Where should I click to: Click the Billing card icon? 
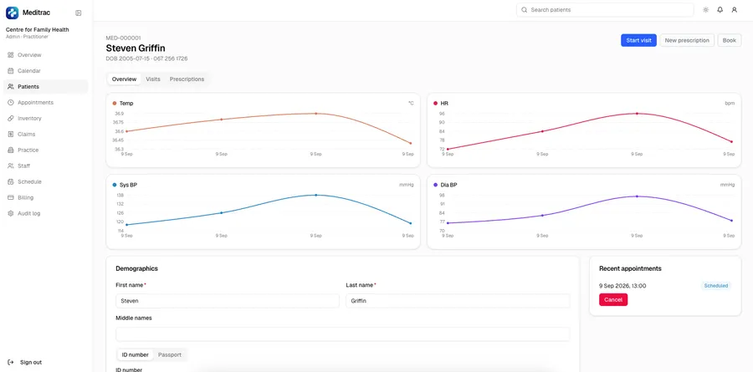pyautogui.click(x=11, y=198)
